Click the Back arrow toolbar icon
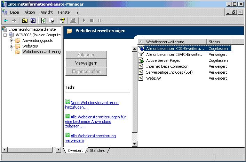The height and width of the screenshot is (162, 246). pos(6,21)
